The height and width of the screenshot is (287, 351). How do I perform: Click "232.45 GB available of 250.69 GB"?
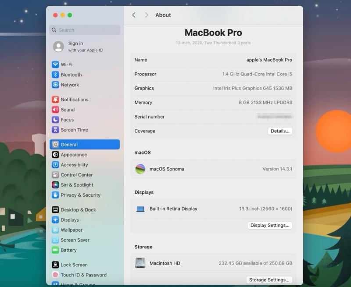tap(255, 263)
